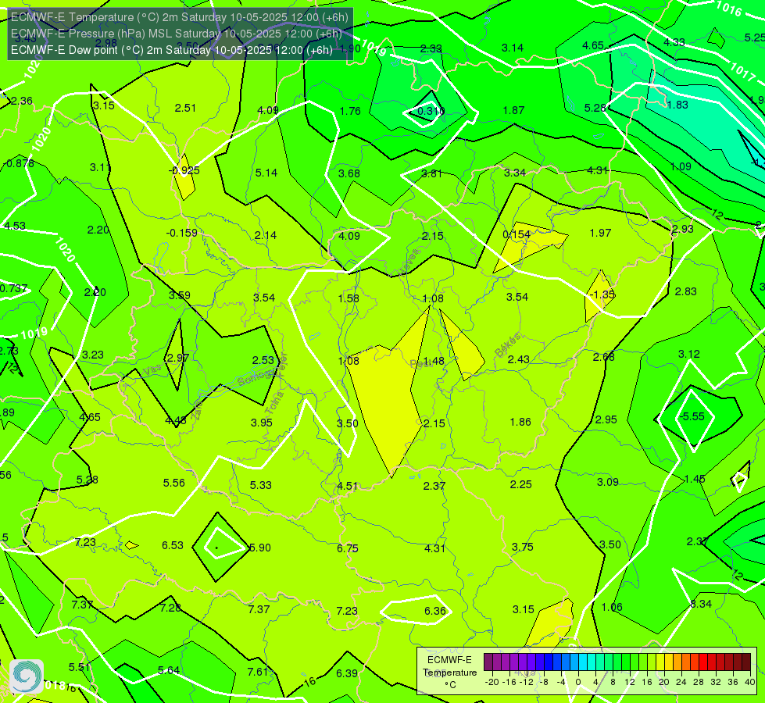Screen dimensions: 765x703
Task: Click the dew point value 3.95
Action: (x=262, y=423)
